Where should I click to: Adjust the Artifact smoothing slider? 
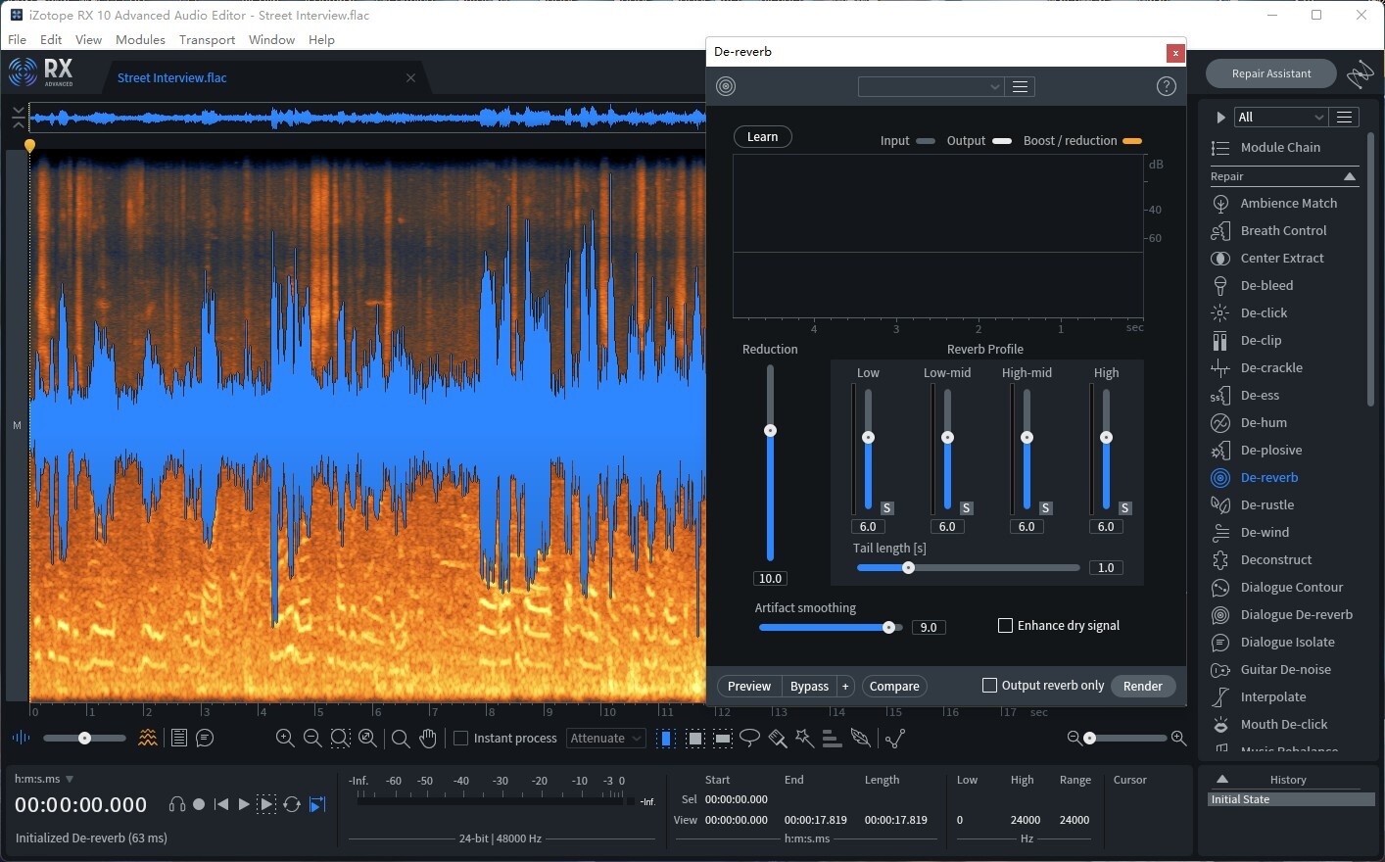pos(888,627)
